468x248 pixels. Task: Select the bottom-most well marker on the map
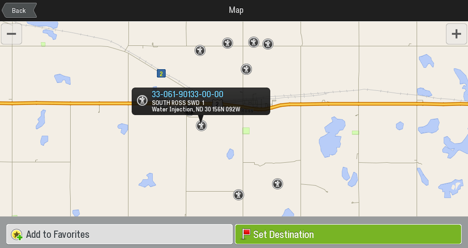(x=239, y=195)
